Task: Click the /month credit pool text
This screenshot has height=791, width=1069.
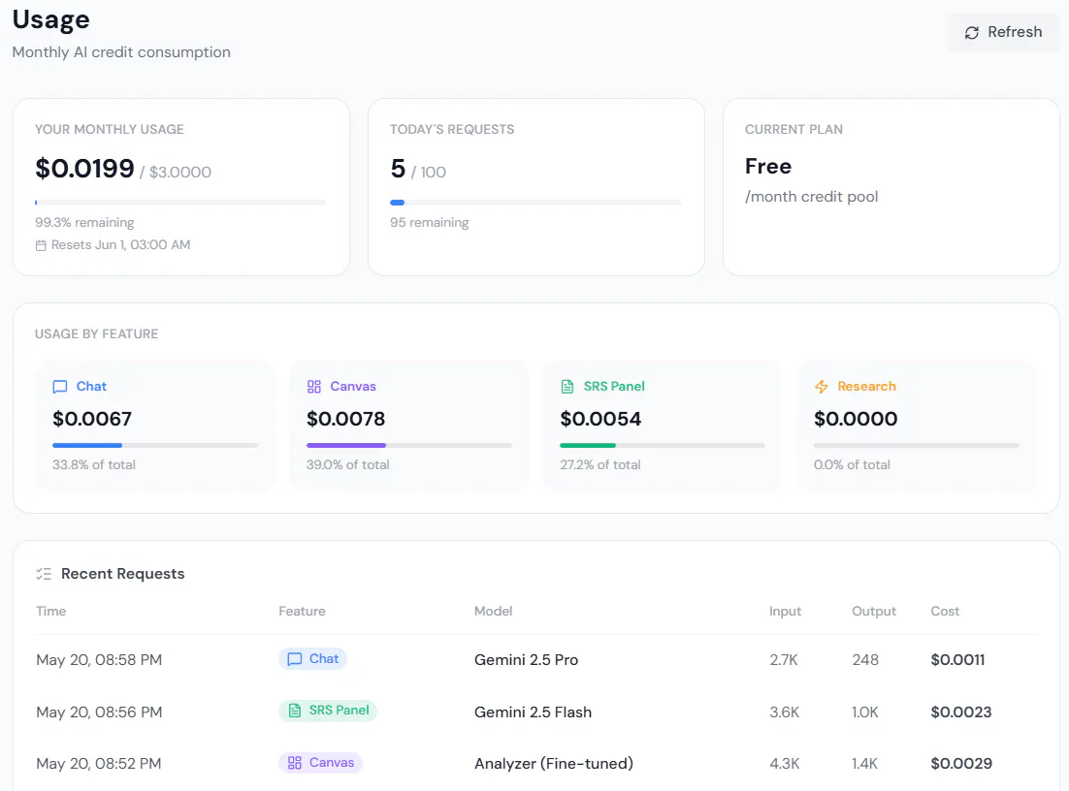Action: pos(811,196)
